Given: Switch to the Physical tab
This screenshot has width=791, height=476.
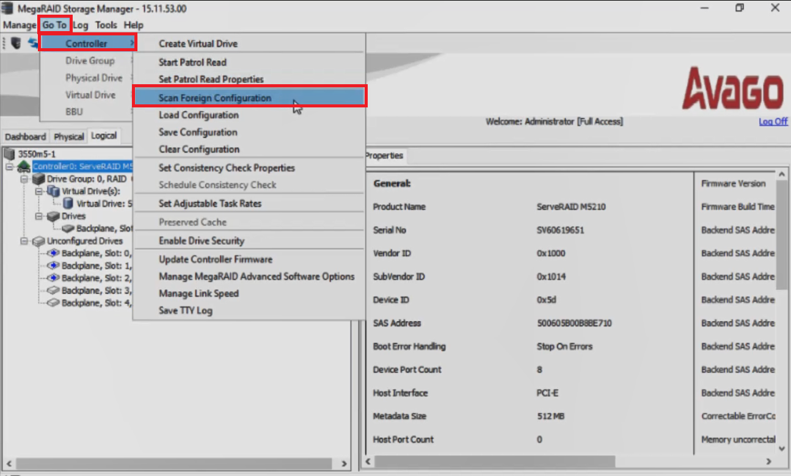Looking at the screenshot, I should coord(68,137).
